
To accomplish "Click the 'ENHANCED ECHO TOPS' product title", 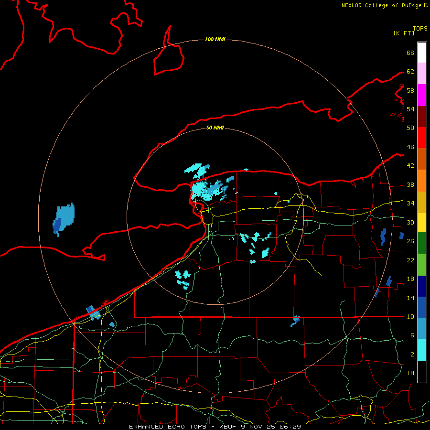I will (x=168, y=427).
